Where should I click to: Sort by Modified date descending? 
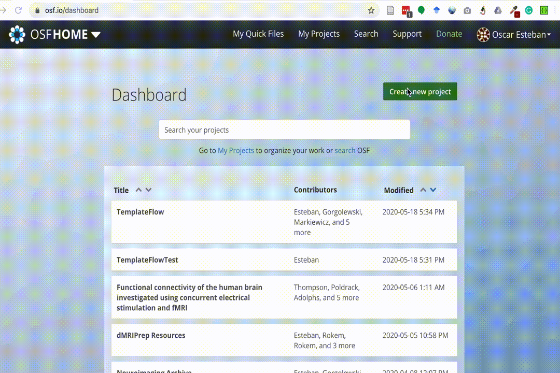(433, 190)
